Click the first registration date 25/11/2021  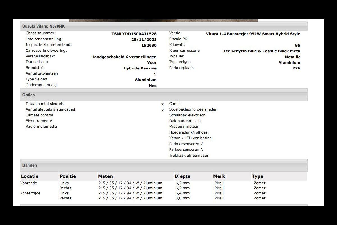144,40
